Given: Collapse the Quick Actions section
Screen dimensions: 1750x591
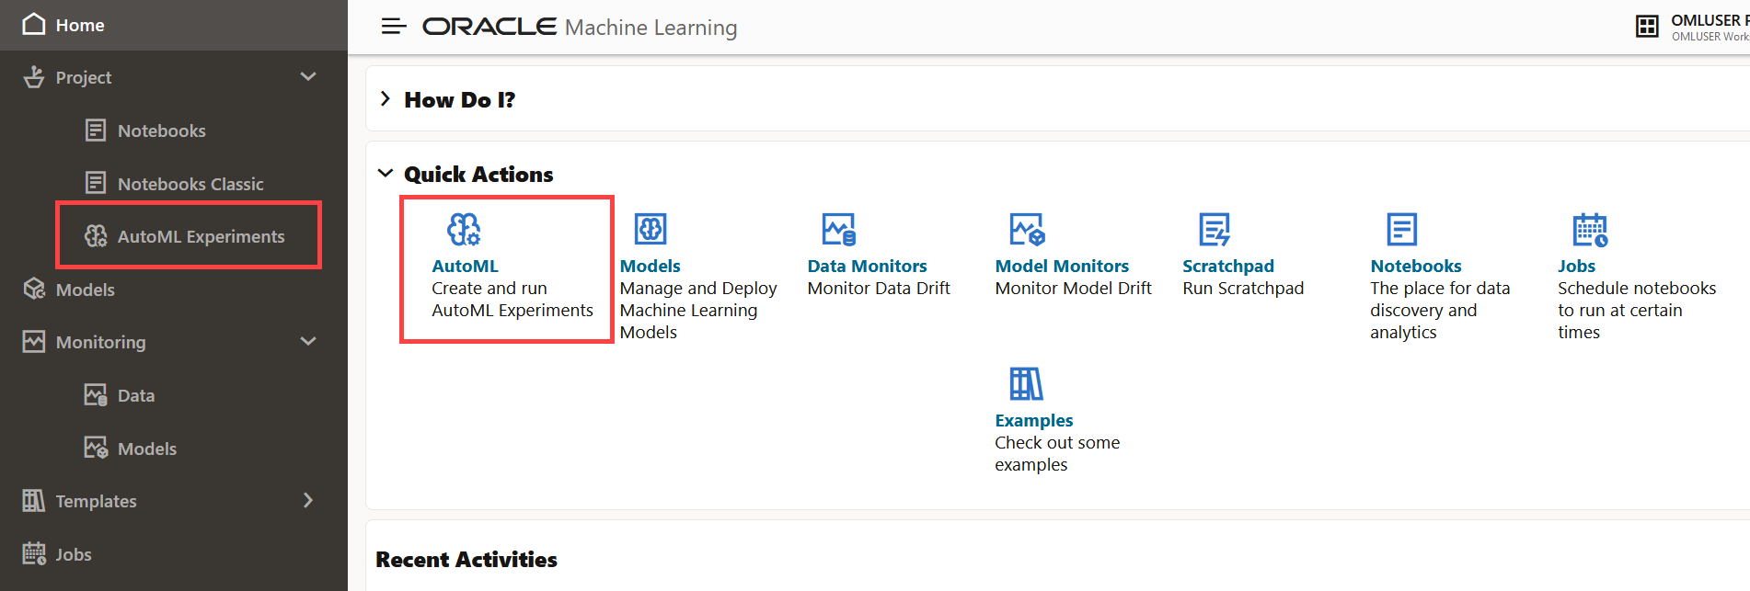Looking at the screenshot, I should [386, 173].
